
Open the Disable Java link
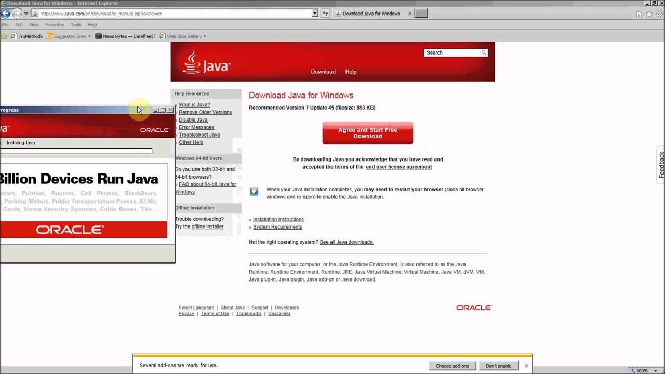point(193,120)
